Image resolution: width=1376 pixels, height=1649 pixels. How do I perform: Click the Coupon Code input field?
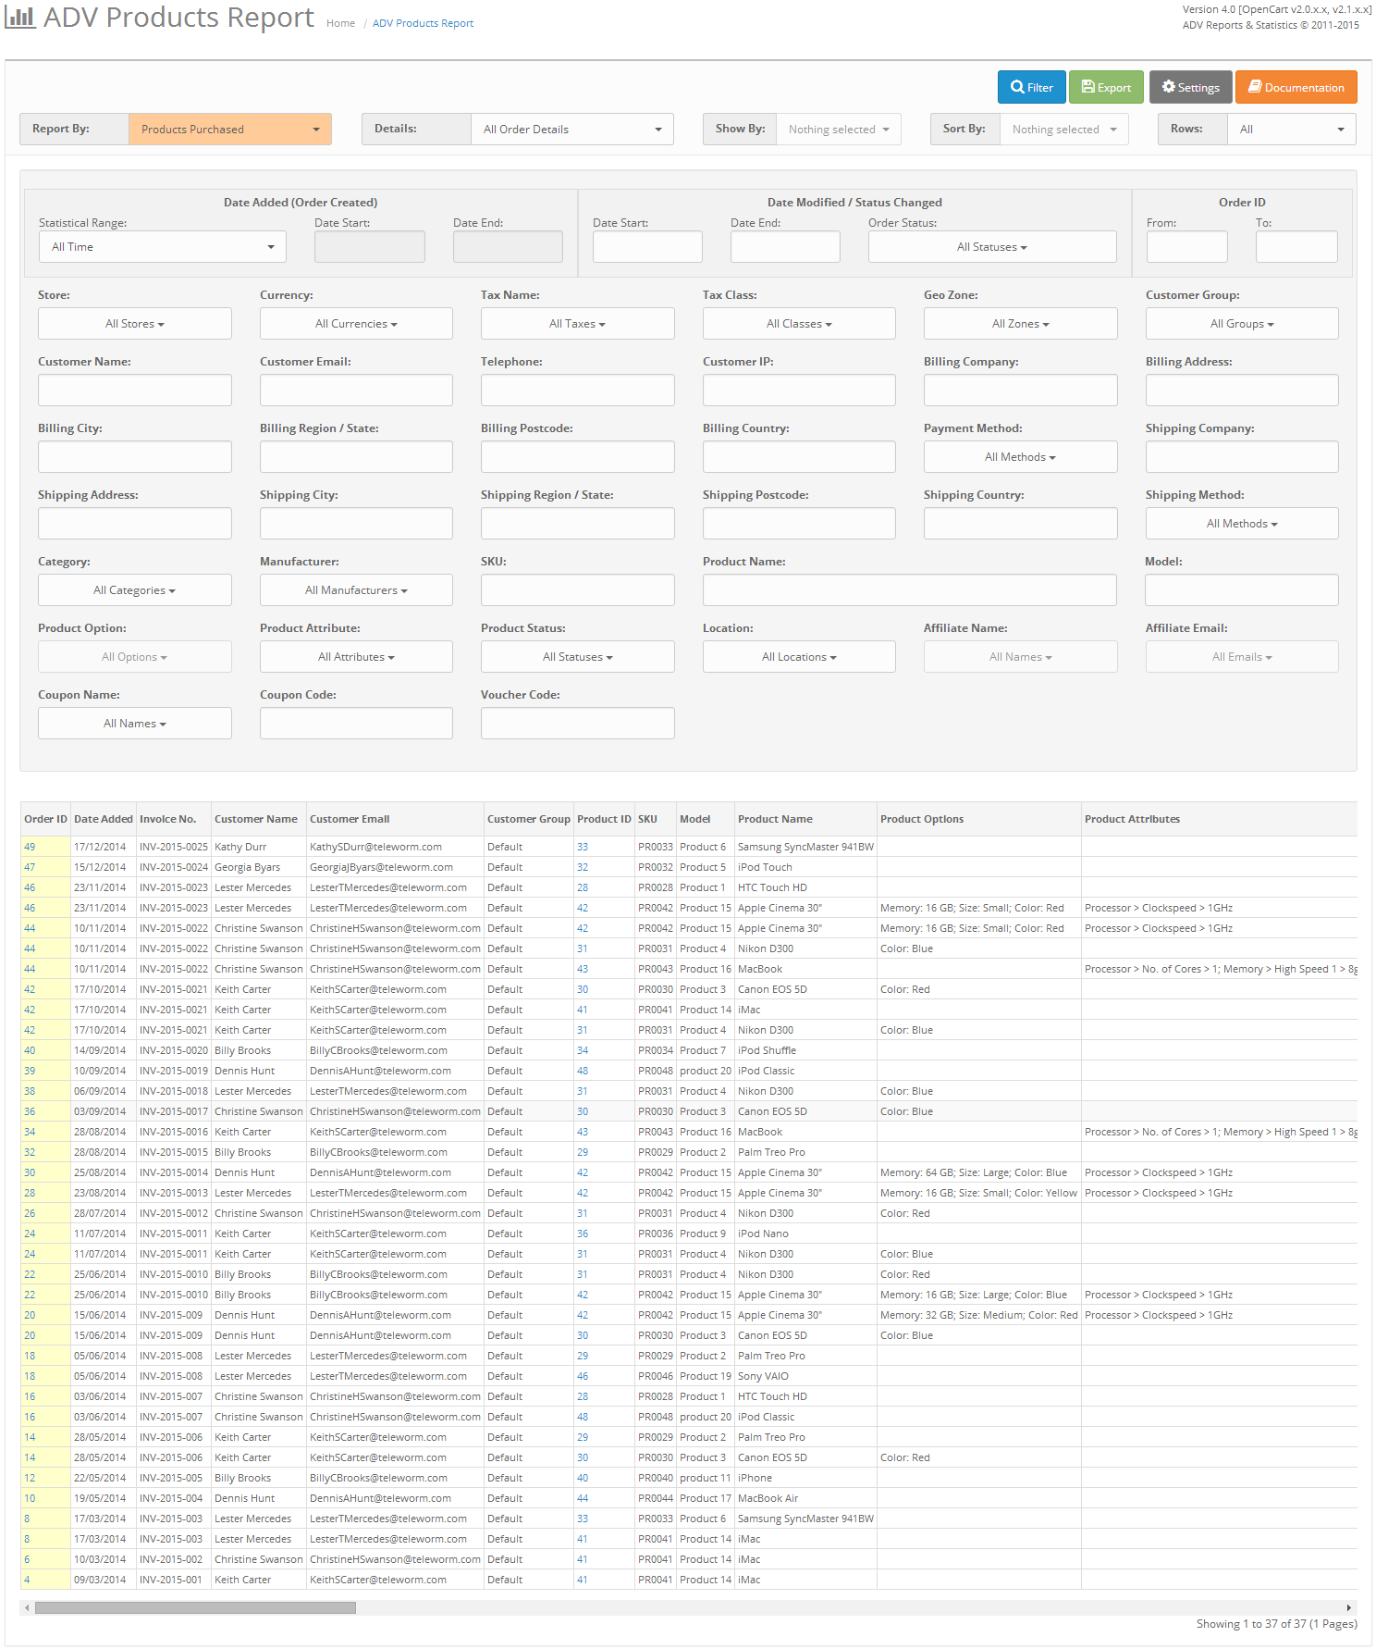tap(356, 724)
